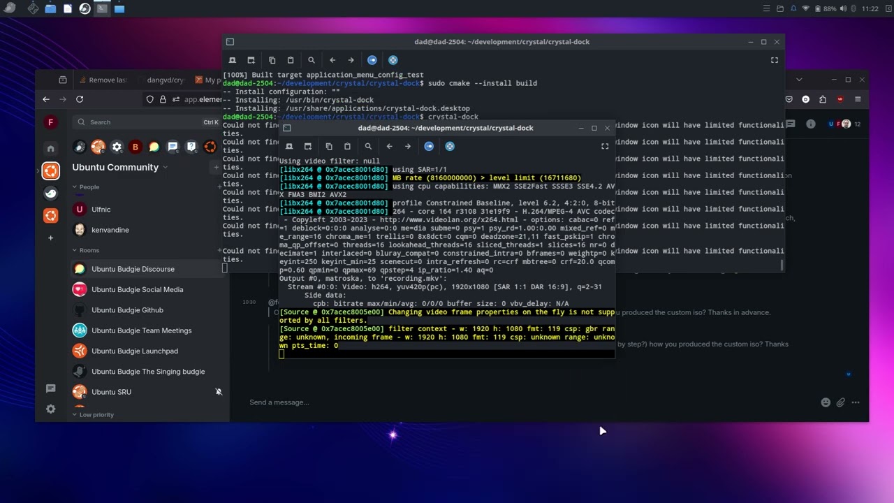894x503 pixels.
Task: Toggle the blue switch in back terminal toolbar
Action: [372, 60]
